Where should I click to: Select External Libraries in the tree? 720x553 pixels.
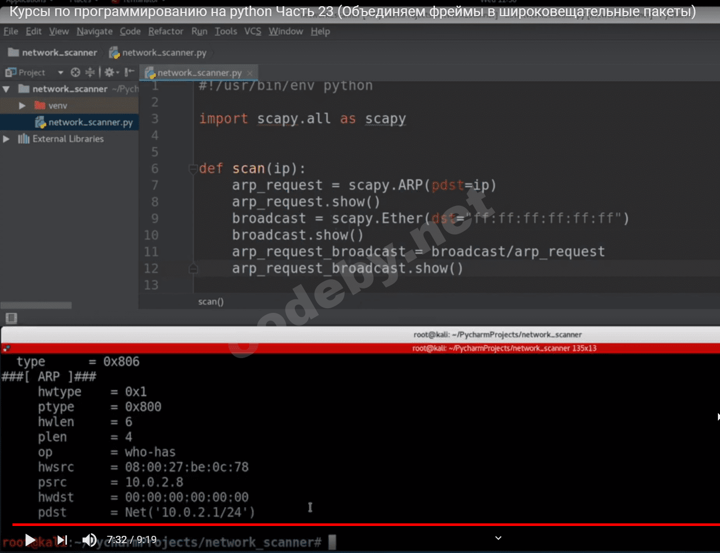[x=68, y=139]
